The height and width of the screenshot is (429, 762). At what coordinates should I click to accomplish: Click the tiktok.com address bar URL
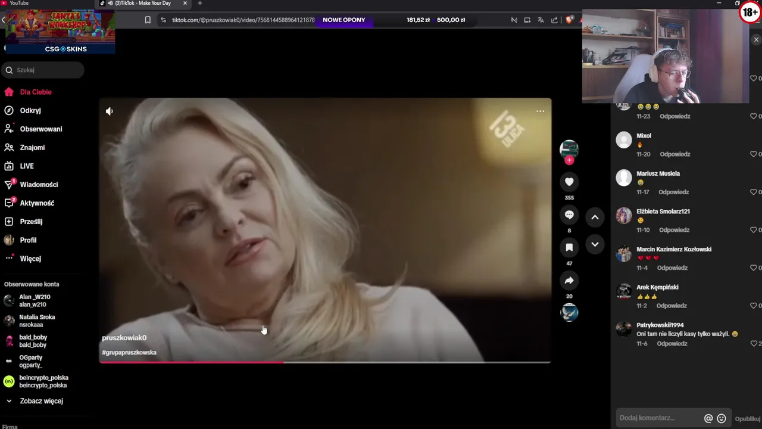click(243, 20)
